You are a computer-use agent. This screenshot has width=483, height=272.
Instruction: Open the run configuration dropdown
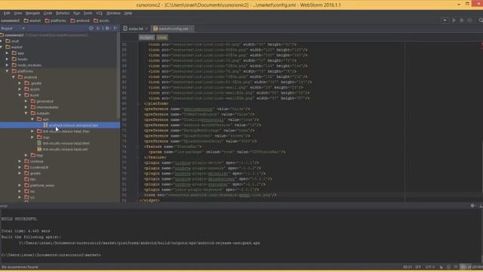[x=445, y=20]
